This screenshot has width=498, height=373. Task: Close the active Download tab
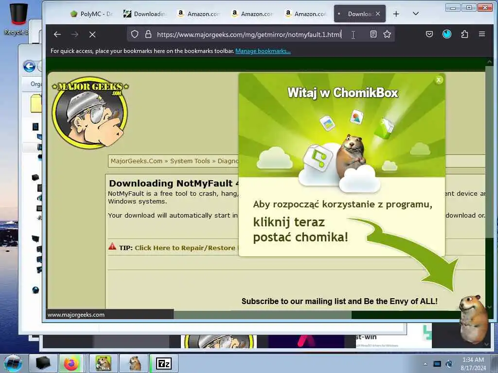[378, 14]
